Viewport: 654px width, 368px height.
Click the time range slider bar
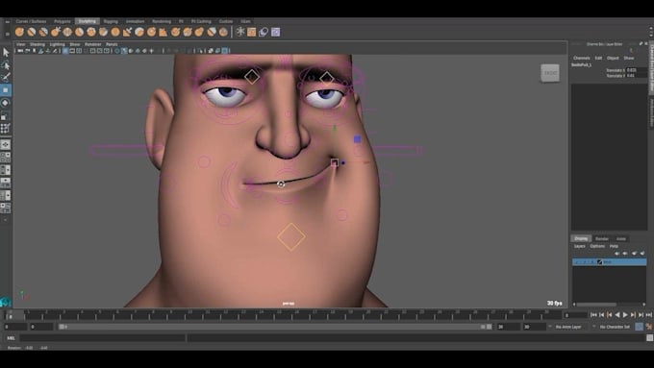[275, 327]
